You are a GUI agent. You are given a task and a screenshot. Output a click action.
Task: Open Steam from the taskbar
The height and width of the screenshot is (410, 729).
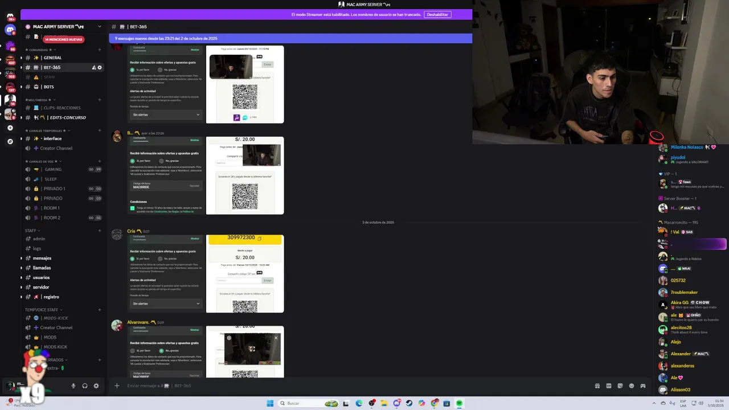click(x=409, y=403)
